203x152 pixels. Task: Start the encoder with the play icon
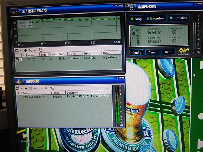tap(41, 88)
